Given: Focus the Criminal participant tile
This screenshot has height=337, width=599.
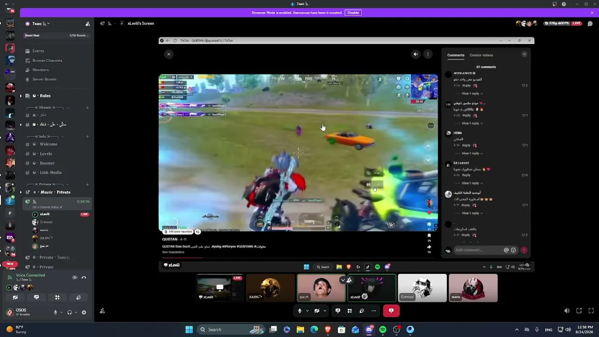Looking at the screenshot, I should click(x=423, y=288).
